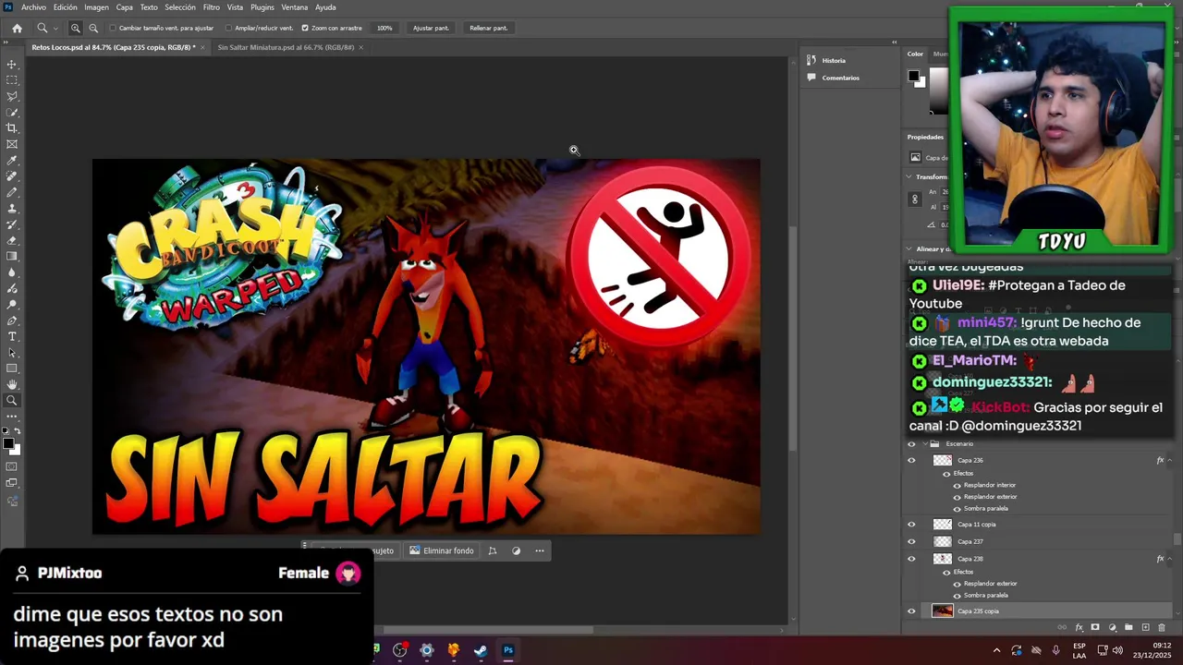Open the Archivo menu
The image size is (1183, 665).
33,7
